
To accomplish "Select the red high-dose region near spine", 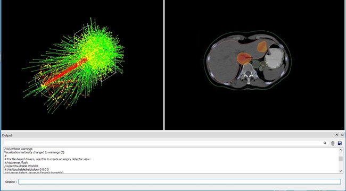I will pyautogui.click(x=244, y=58).
